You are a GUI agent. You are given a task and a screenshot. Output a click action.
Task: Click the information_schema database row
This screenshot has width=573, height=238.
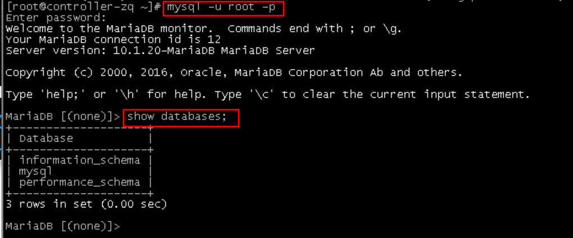click(79, 160)
